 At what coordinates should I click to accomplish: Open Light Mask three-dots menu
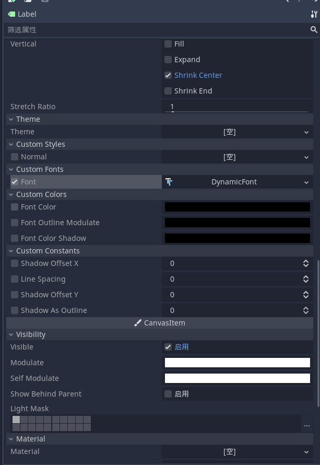click(306, 425)
